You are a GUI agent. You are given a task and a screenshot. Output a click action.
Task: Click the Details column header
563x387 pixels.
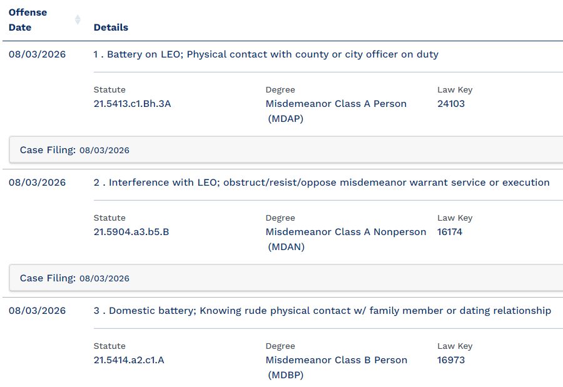(111, 28)
